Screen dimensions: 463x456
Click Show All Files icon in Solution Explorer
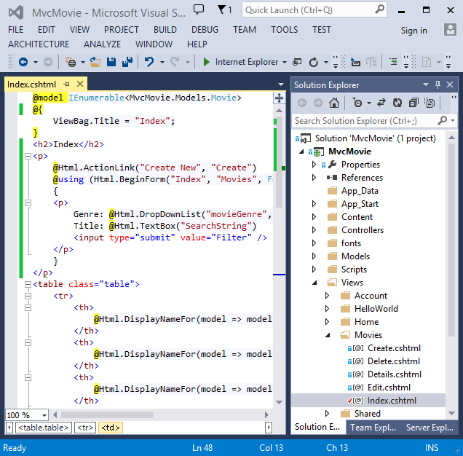pos(430,103)
